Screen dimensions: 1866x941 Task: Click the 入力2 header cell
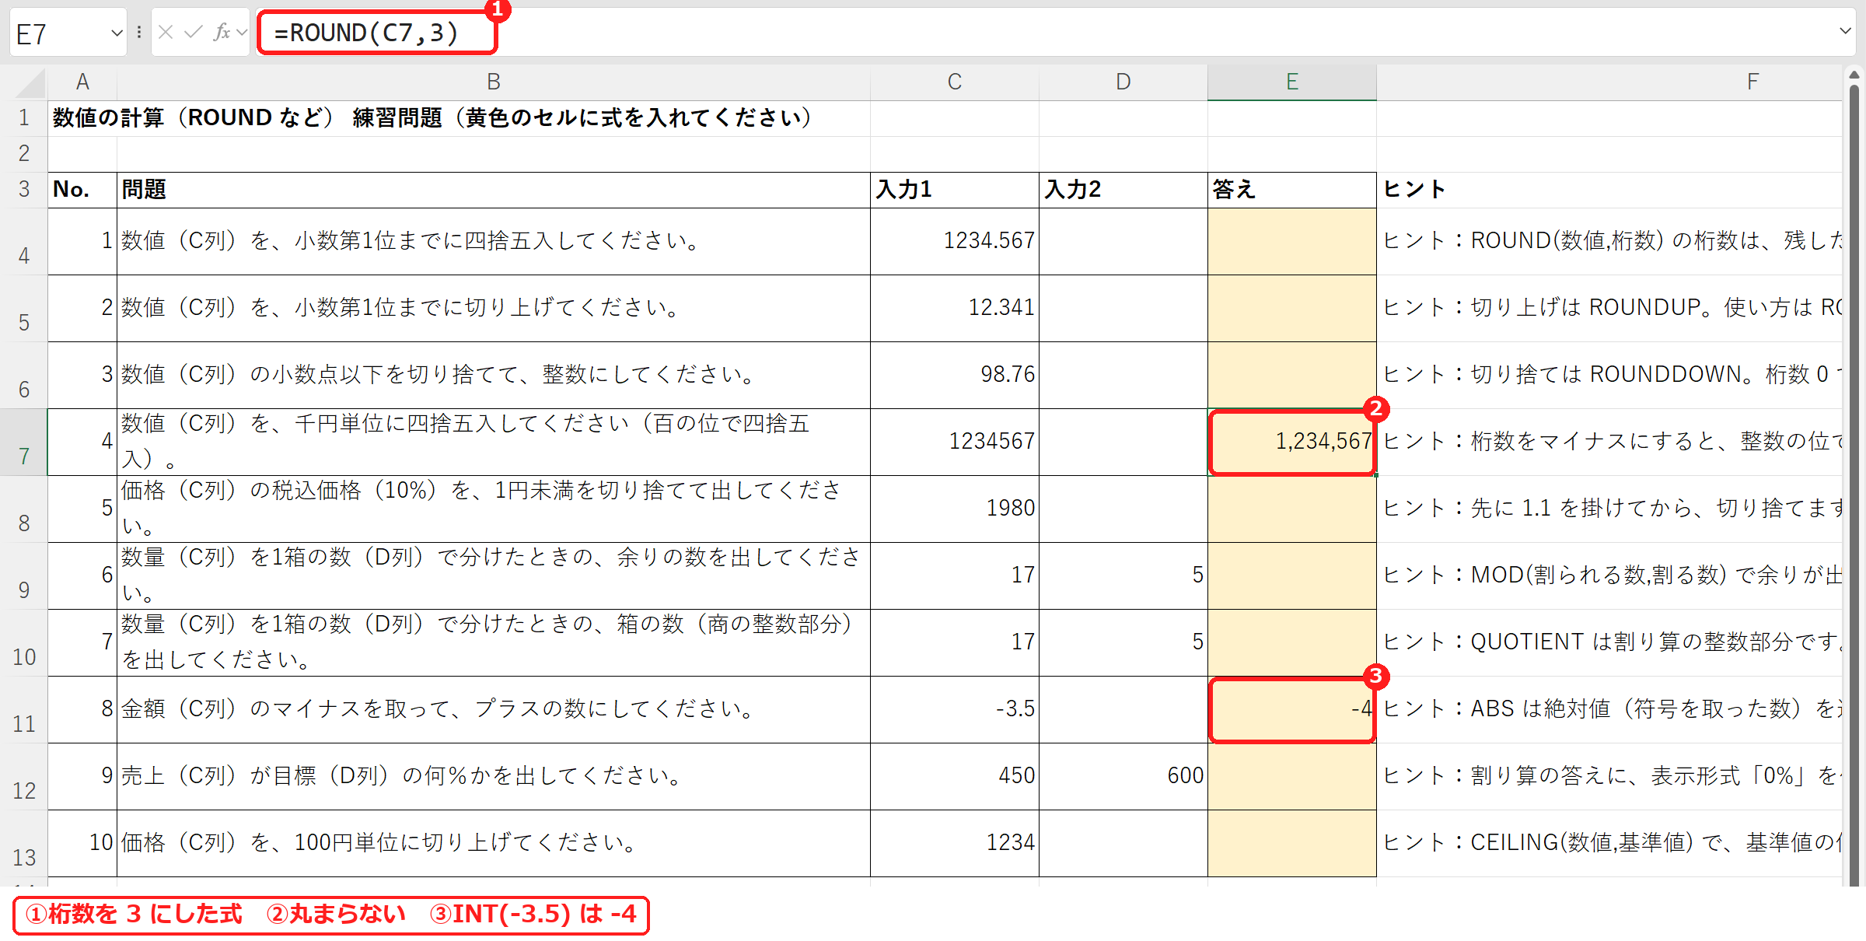tap(1123, 190)
